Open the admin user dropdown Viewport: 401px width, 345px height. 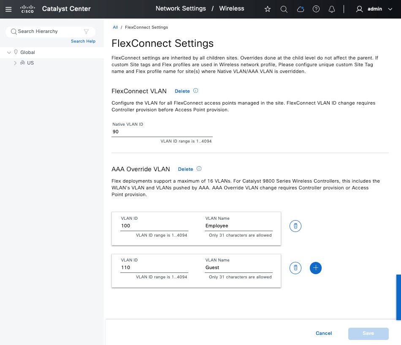coord(374,9)
